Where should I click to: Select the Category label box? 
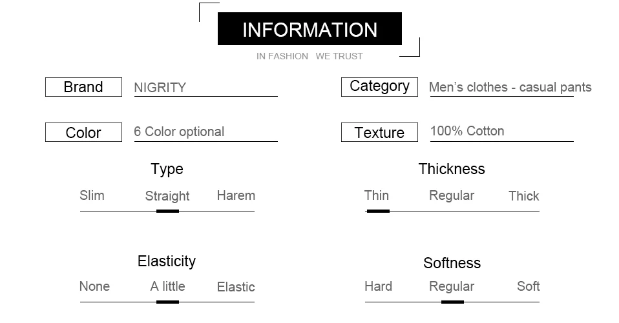[x=379, y=87]
